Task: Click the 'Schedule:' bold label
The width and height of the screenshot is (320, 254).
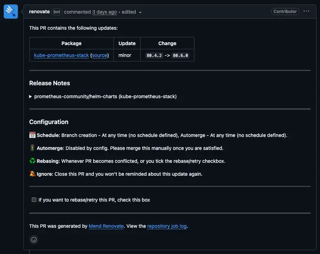Action: (x=48, y=135)
